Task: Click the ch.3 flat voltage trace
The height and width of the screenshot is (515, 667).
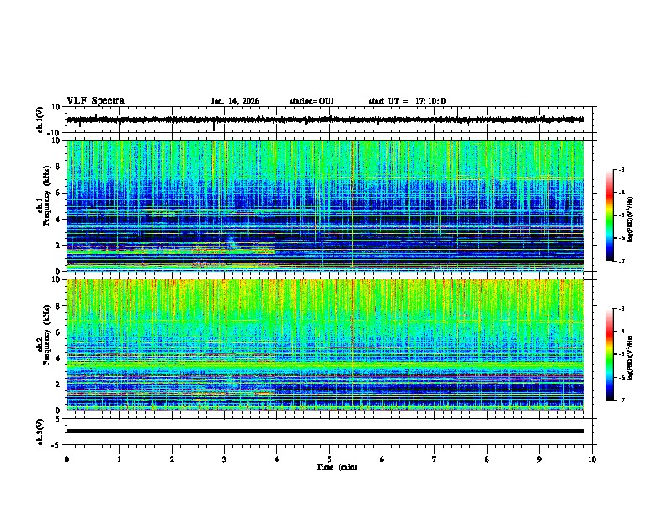Action: [x=325, y=431]
